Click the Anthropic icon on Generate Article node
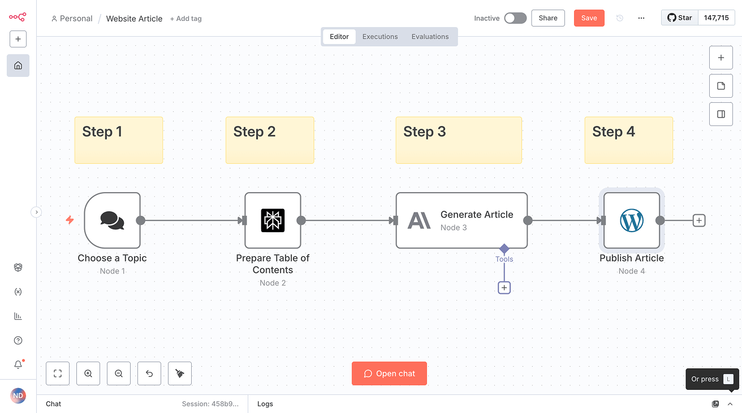The width and height of the screenshot is (742, 413). (x=419, y=221)
